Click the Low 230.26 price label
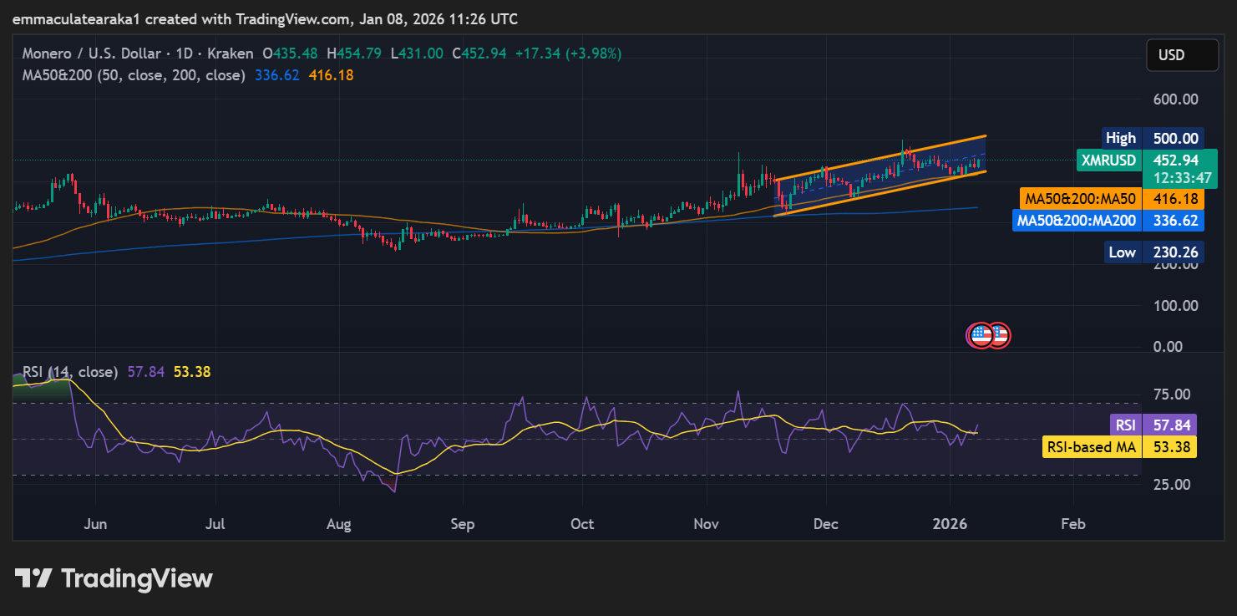Screen dimensions: 1237x616 pyautogui.click(x=1122, y=252)
